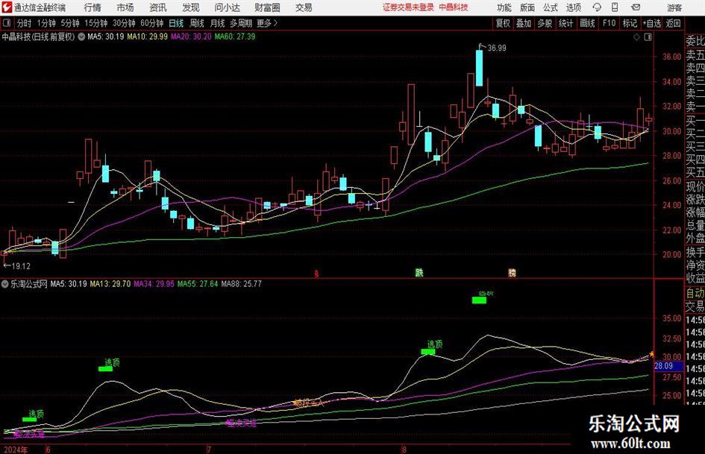Click the 自动 label in side panel
The height and width of the screenshot is (454, 705).
pos(695,293)
